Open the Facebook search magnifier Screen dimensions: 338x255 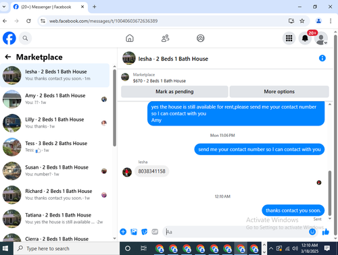pos(25,38)
